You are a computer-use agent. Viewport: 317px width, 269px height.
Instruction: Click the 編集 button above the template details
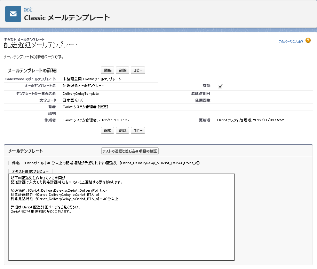(x=108, y=70)
